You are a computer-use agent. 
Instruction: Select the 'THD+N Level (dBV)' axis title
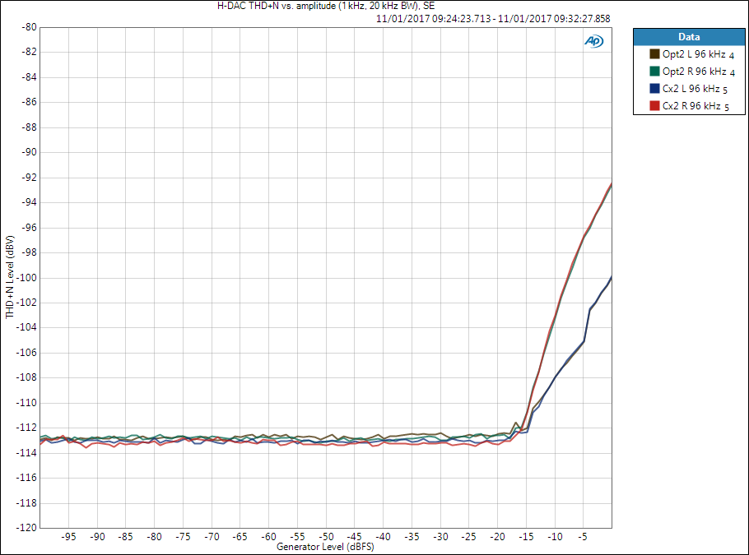(10, 277)
